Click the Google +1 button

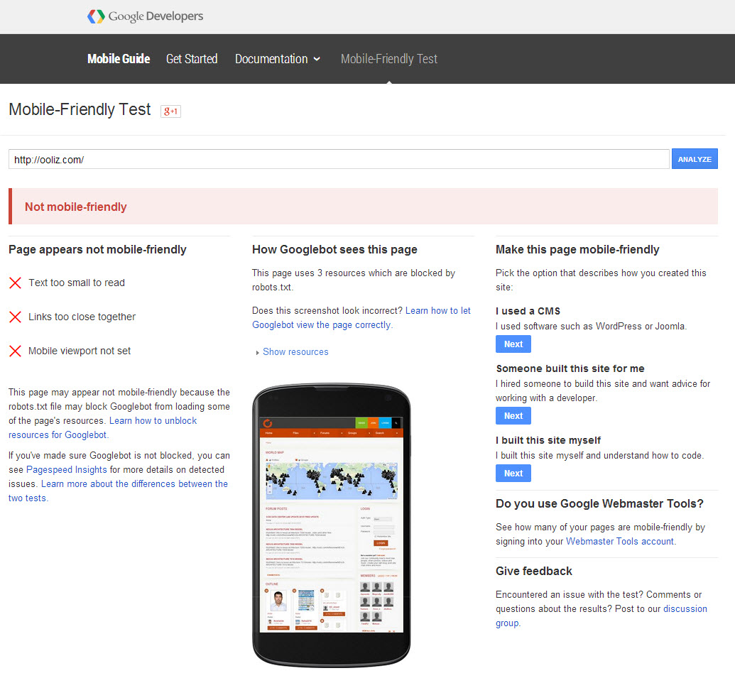click(170, 111)
